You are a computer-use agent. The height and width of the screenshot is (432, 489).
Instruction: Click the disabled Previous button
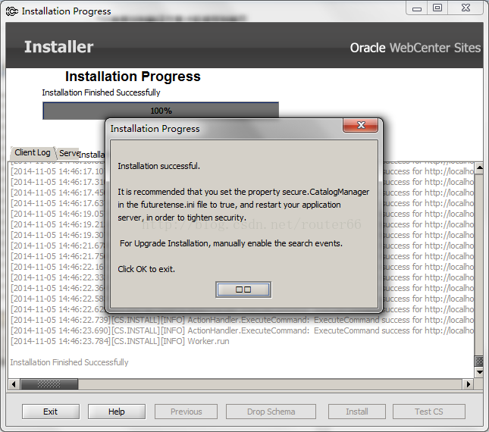point(186,412)
